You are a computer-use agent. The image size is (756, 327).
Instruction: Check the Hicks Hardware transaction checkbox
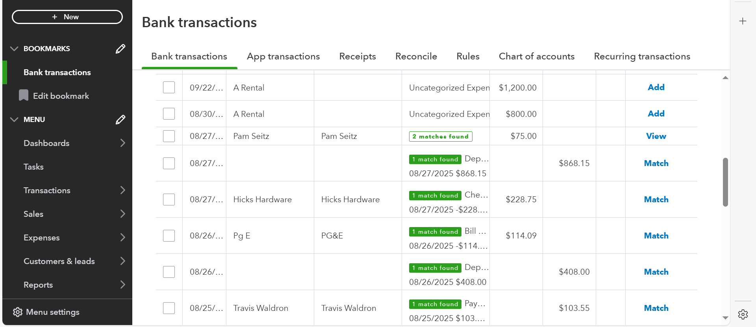[169, 200]
